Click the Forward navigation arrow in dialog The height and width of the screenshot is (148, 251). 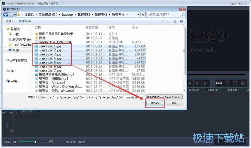tap(11, 15)
